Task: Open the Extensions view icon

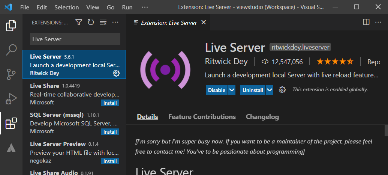Action: (x=11, y=123)
